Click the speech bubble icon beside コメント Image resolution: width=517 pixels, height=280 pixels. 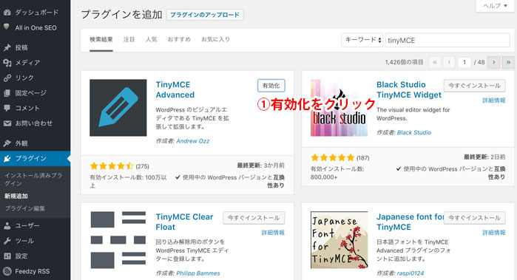click(7, 108)
